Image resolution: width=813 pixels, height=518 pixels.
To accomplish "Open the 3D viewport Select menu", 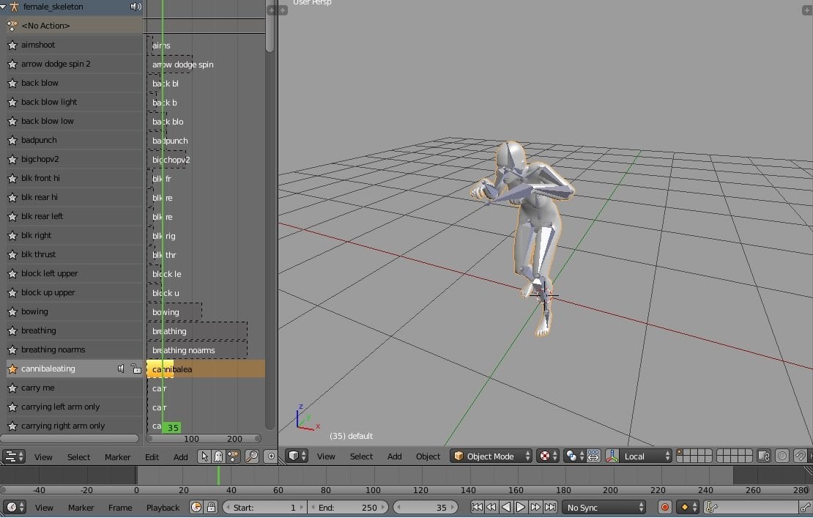I will click(x=361, y=456).
